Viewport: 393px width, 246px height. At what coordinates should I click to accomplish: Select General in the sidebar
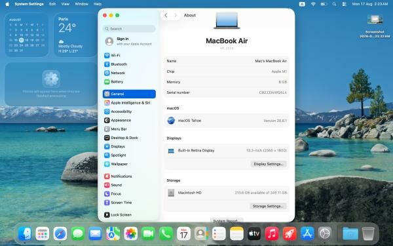pos(129,94)
